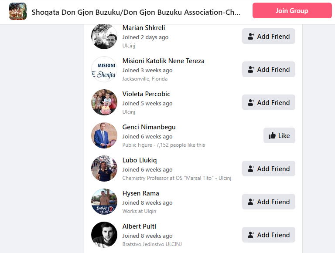Open the Don Gjon Buzuku group avatar
The height and width of the screenshot is (253, 335).
tap(18, 11)
